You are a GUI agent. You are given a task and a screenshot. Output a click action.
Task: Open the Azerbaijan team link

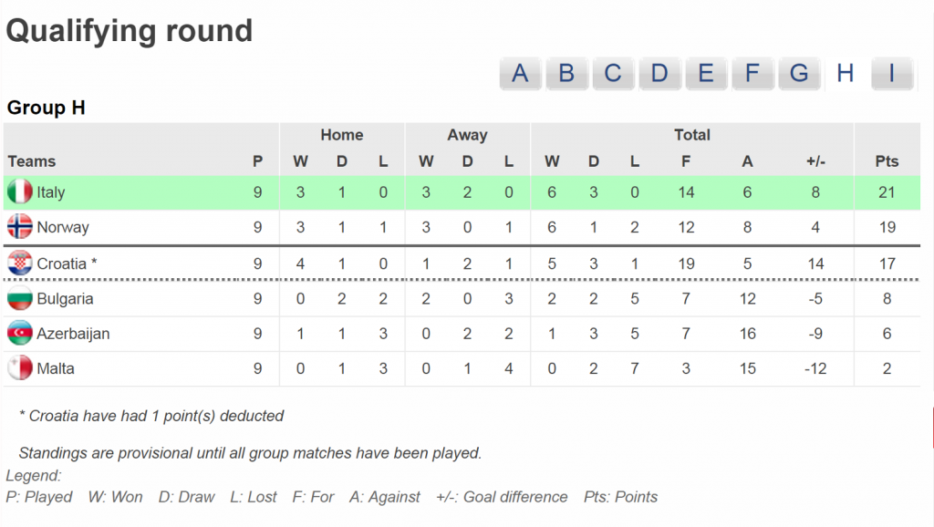(73, 334)
